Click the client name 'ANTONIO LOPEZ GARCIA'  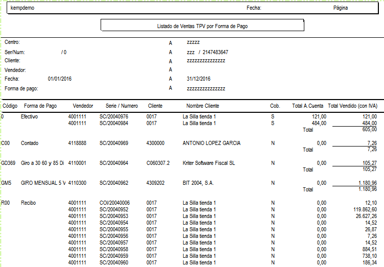coord(211,143)
